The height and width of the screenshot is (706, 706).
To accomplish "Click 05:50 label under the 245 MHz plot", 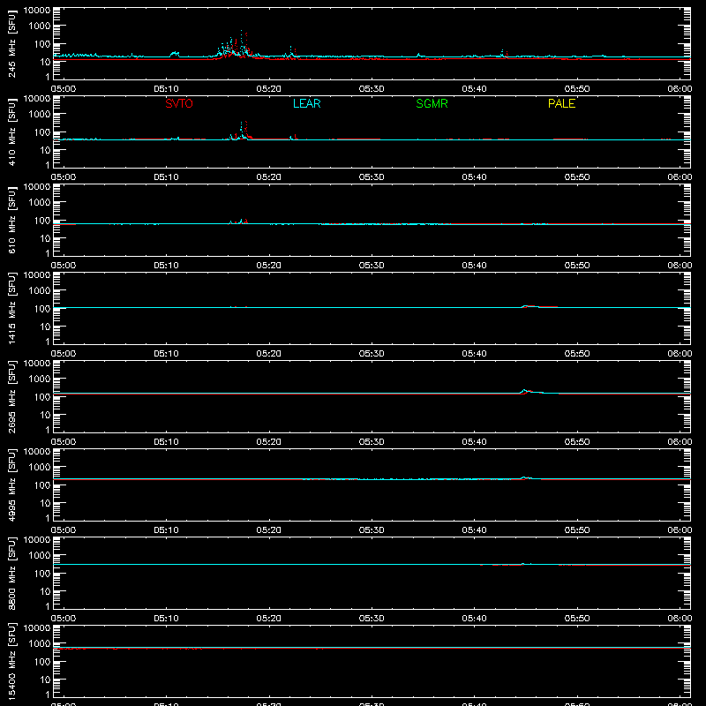I will [577, 89].
